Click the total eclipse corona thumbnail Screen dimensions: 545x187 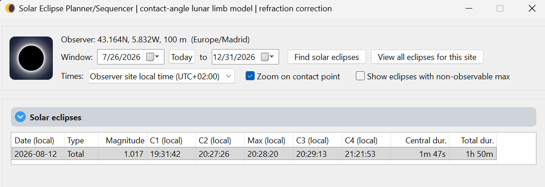[x=31, y=58]
